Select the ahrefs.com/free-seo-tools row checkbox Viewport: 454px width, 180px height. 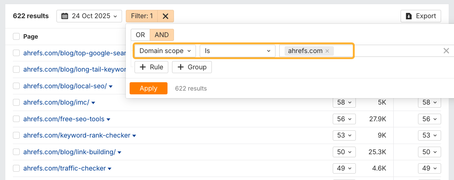[16, 119]
